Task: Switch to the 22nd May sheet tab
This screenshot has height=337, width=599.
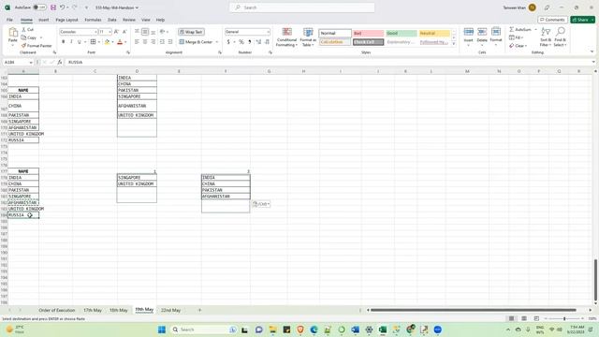Action: 170,310
